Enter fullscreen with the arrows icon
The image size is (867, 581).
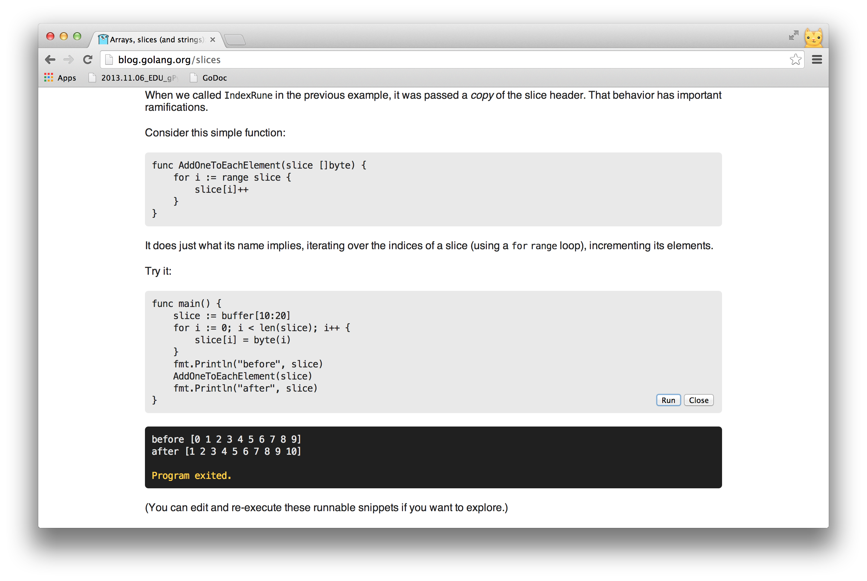793,36
